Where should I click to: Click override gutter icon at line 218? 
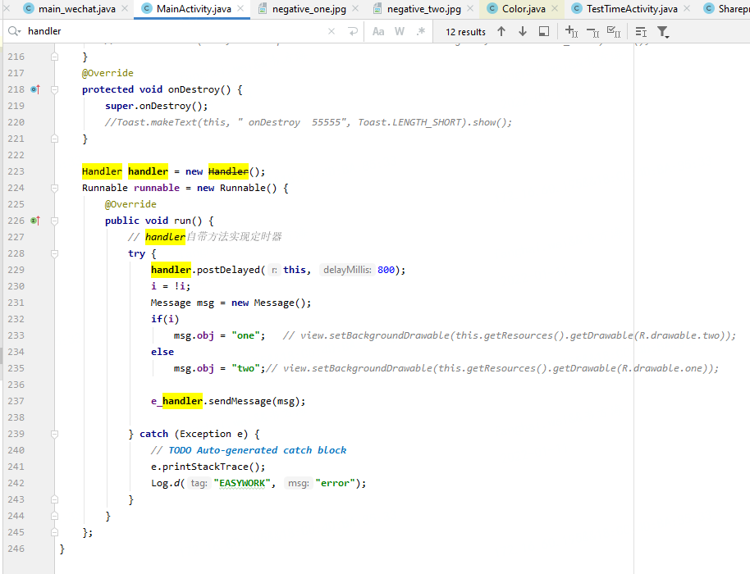[x=35, y=89]
